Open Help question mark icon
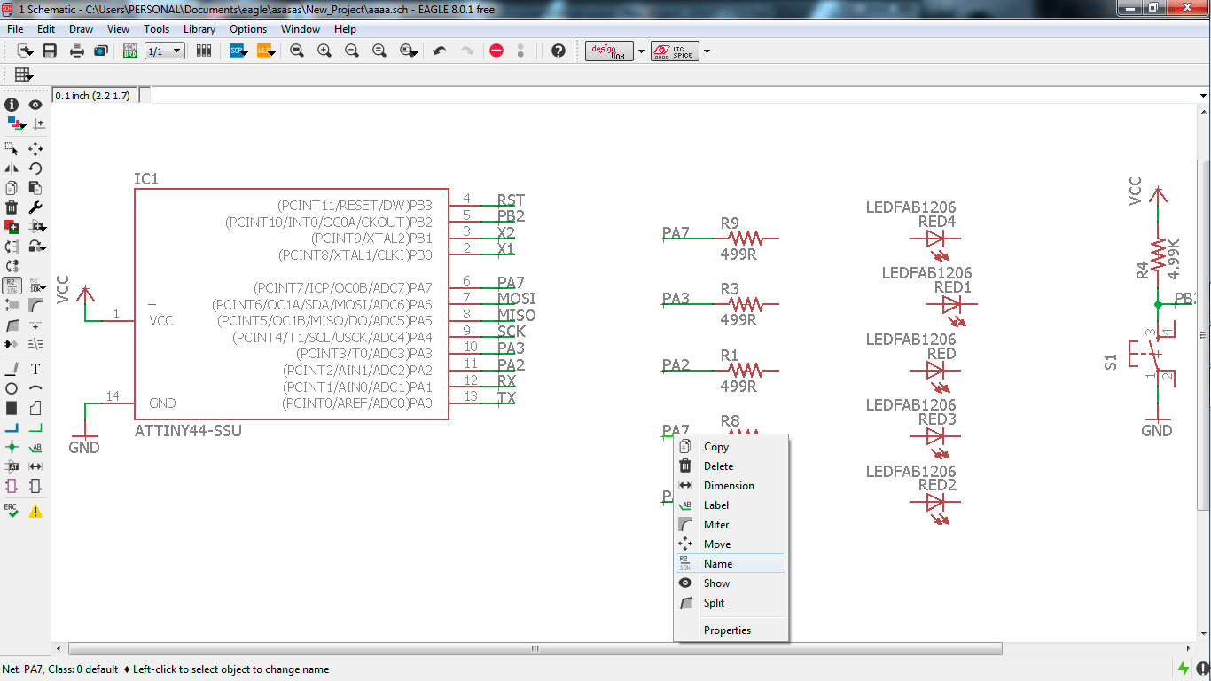 tap(558, 51)
